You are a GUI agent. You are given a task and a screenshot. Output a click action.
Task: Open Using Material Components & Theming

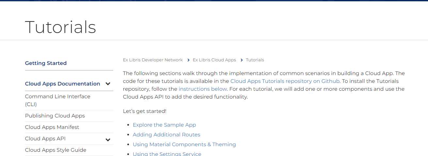pyautogui.click(x=184, y=145)
